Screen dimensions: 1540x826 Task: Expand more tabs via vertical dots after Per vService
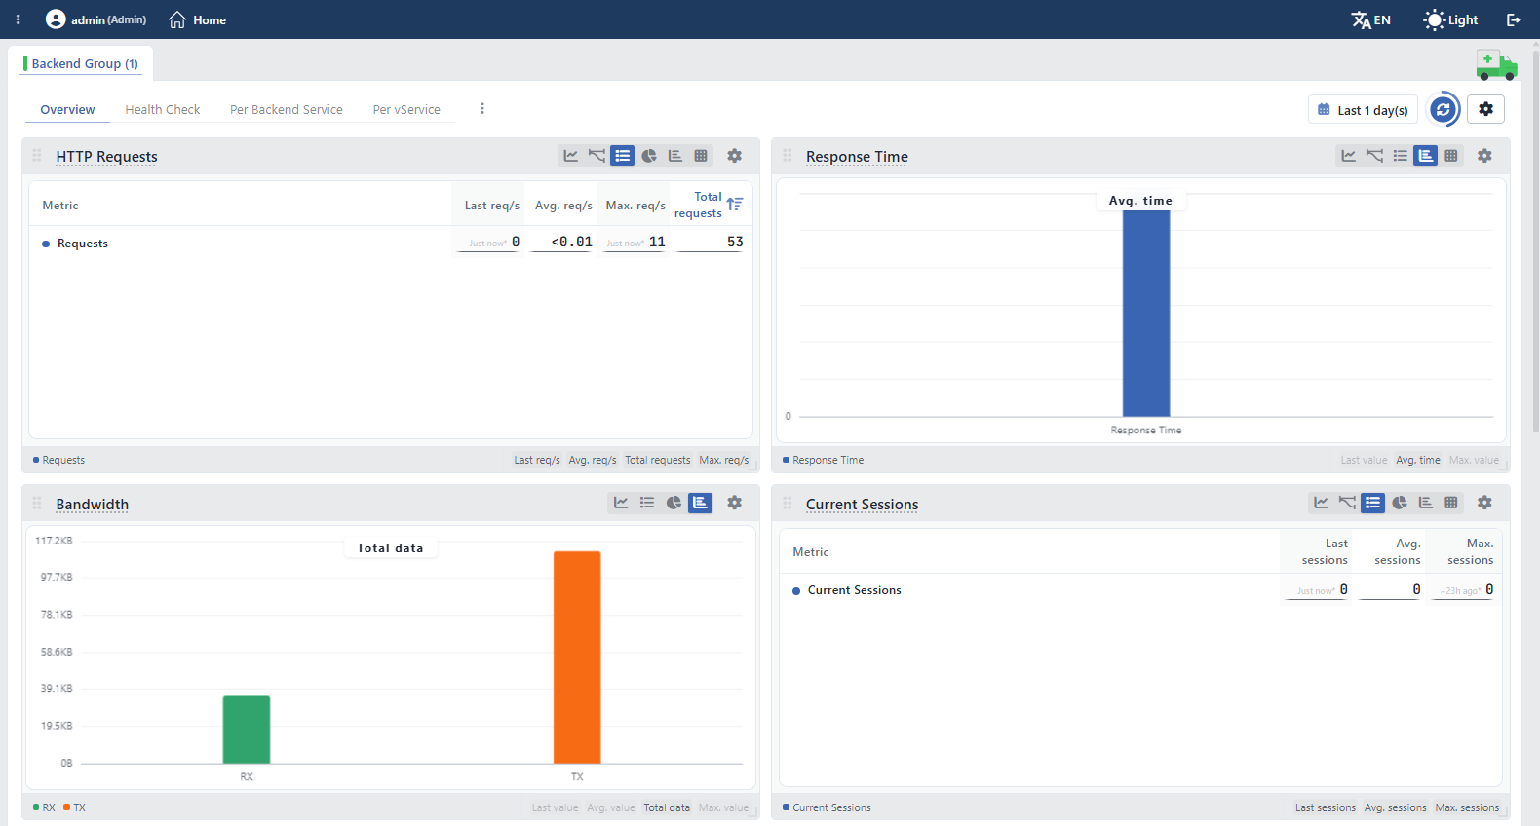(482, 109)
